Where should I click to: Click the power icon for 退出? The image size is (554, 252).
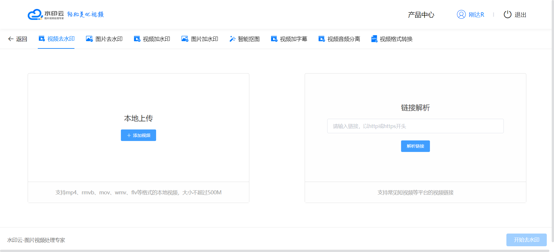[508, 14]
